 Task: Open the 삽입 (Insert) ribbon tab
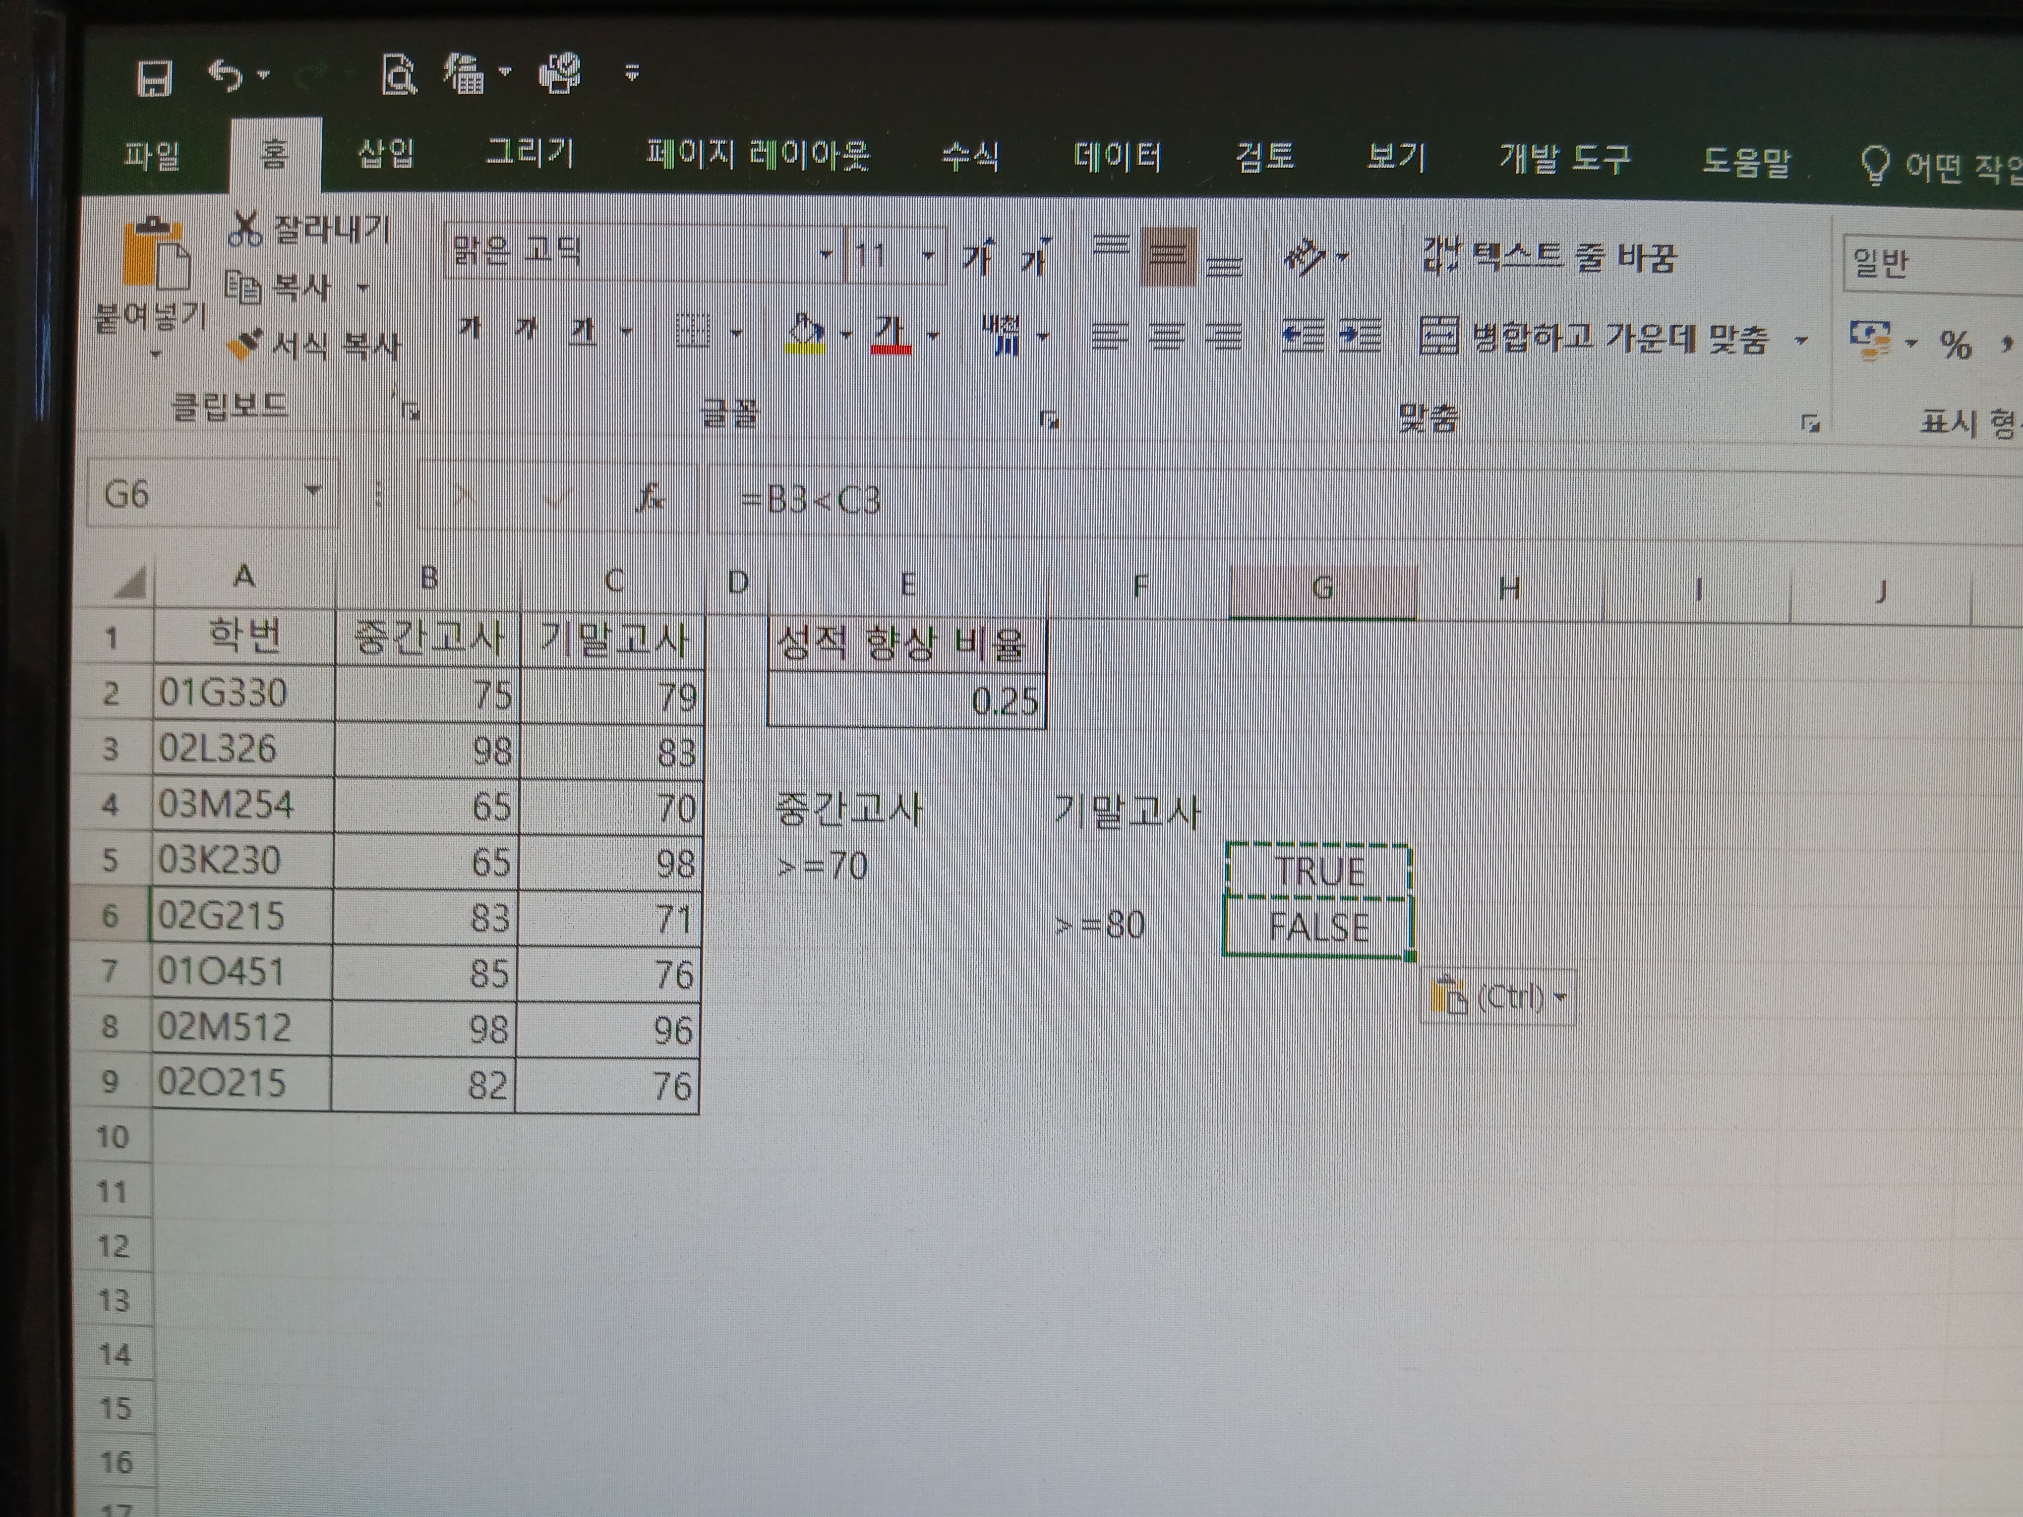[385, 155]
